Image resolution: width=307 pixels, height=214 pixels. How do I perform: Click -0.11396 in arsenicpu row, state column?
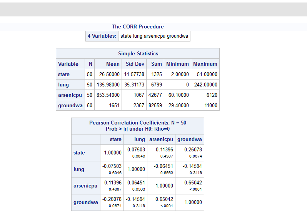112,183
